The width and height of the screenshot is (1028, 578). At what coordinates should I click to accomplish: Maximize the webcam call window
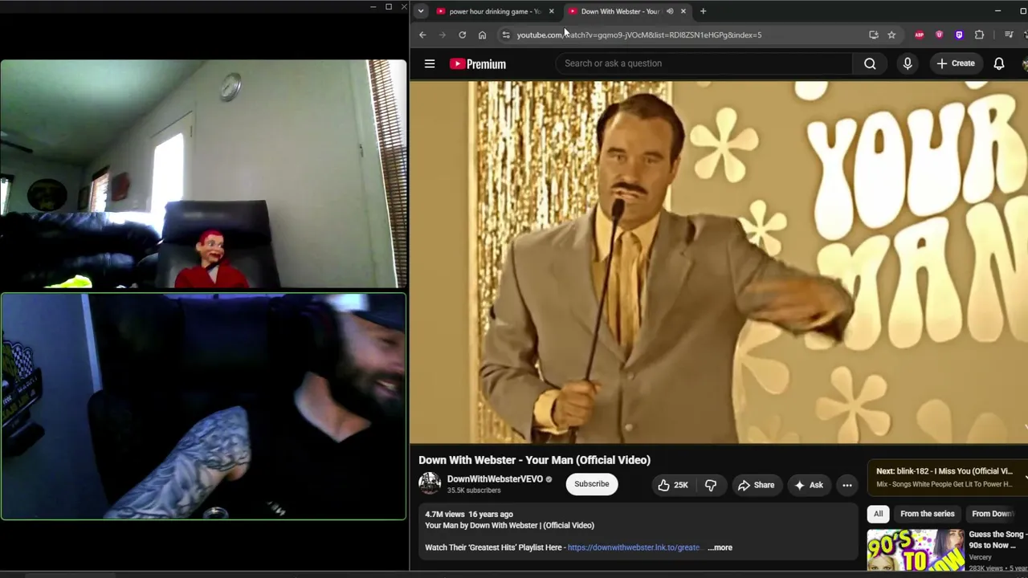389,7
